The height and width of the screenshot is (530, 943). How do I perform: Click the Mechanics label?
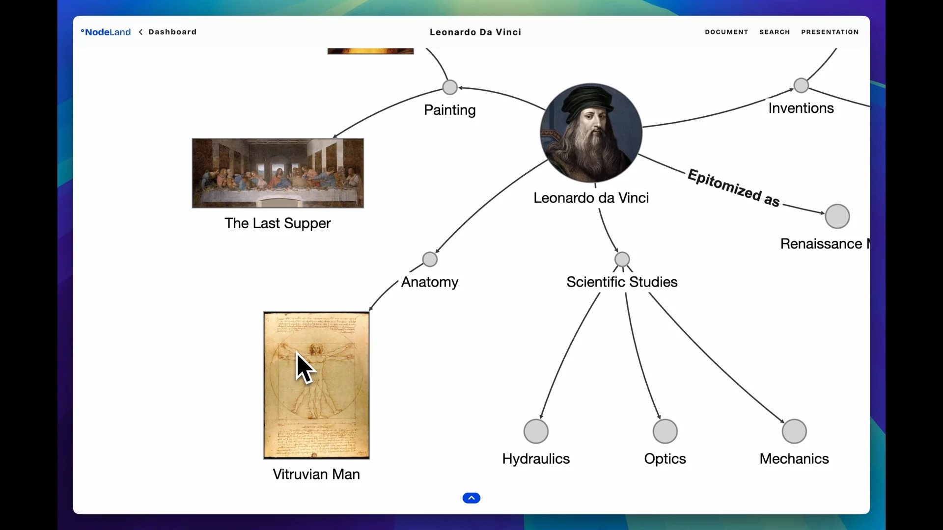tap(794, 459)
